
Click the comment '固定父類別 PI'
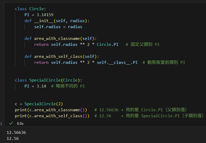pyautogui.click(x=143, y=45)
